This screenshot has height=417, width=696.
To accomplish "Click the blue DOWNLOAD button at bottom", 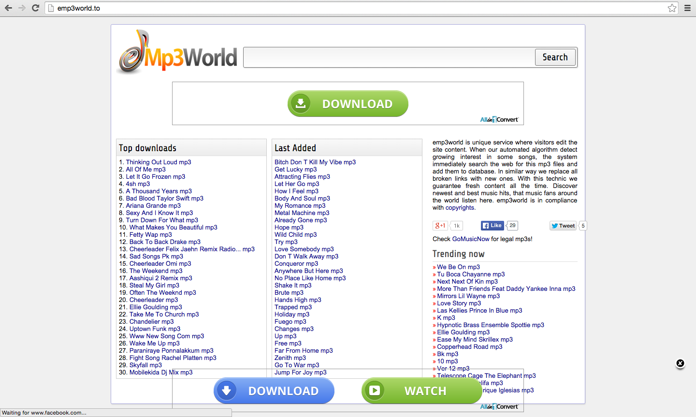I will click(x=274, y=391).
